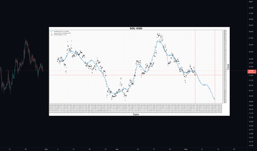Click the 15.80 price axis label
The height and width of the screenshot is (151, 257).
[x=251, y=133]
